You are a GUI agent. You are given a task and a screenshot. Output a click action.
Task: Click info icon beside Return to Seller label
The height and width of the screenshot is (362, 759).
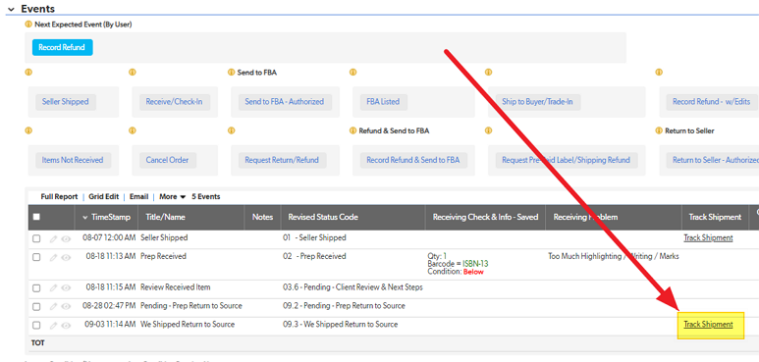(x=659, y=130)
